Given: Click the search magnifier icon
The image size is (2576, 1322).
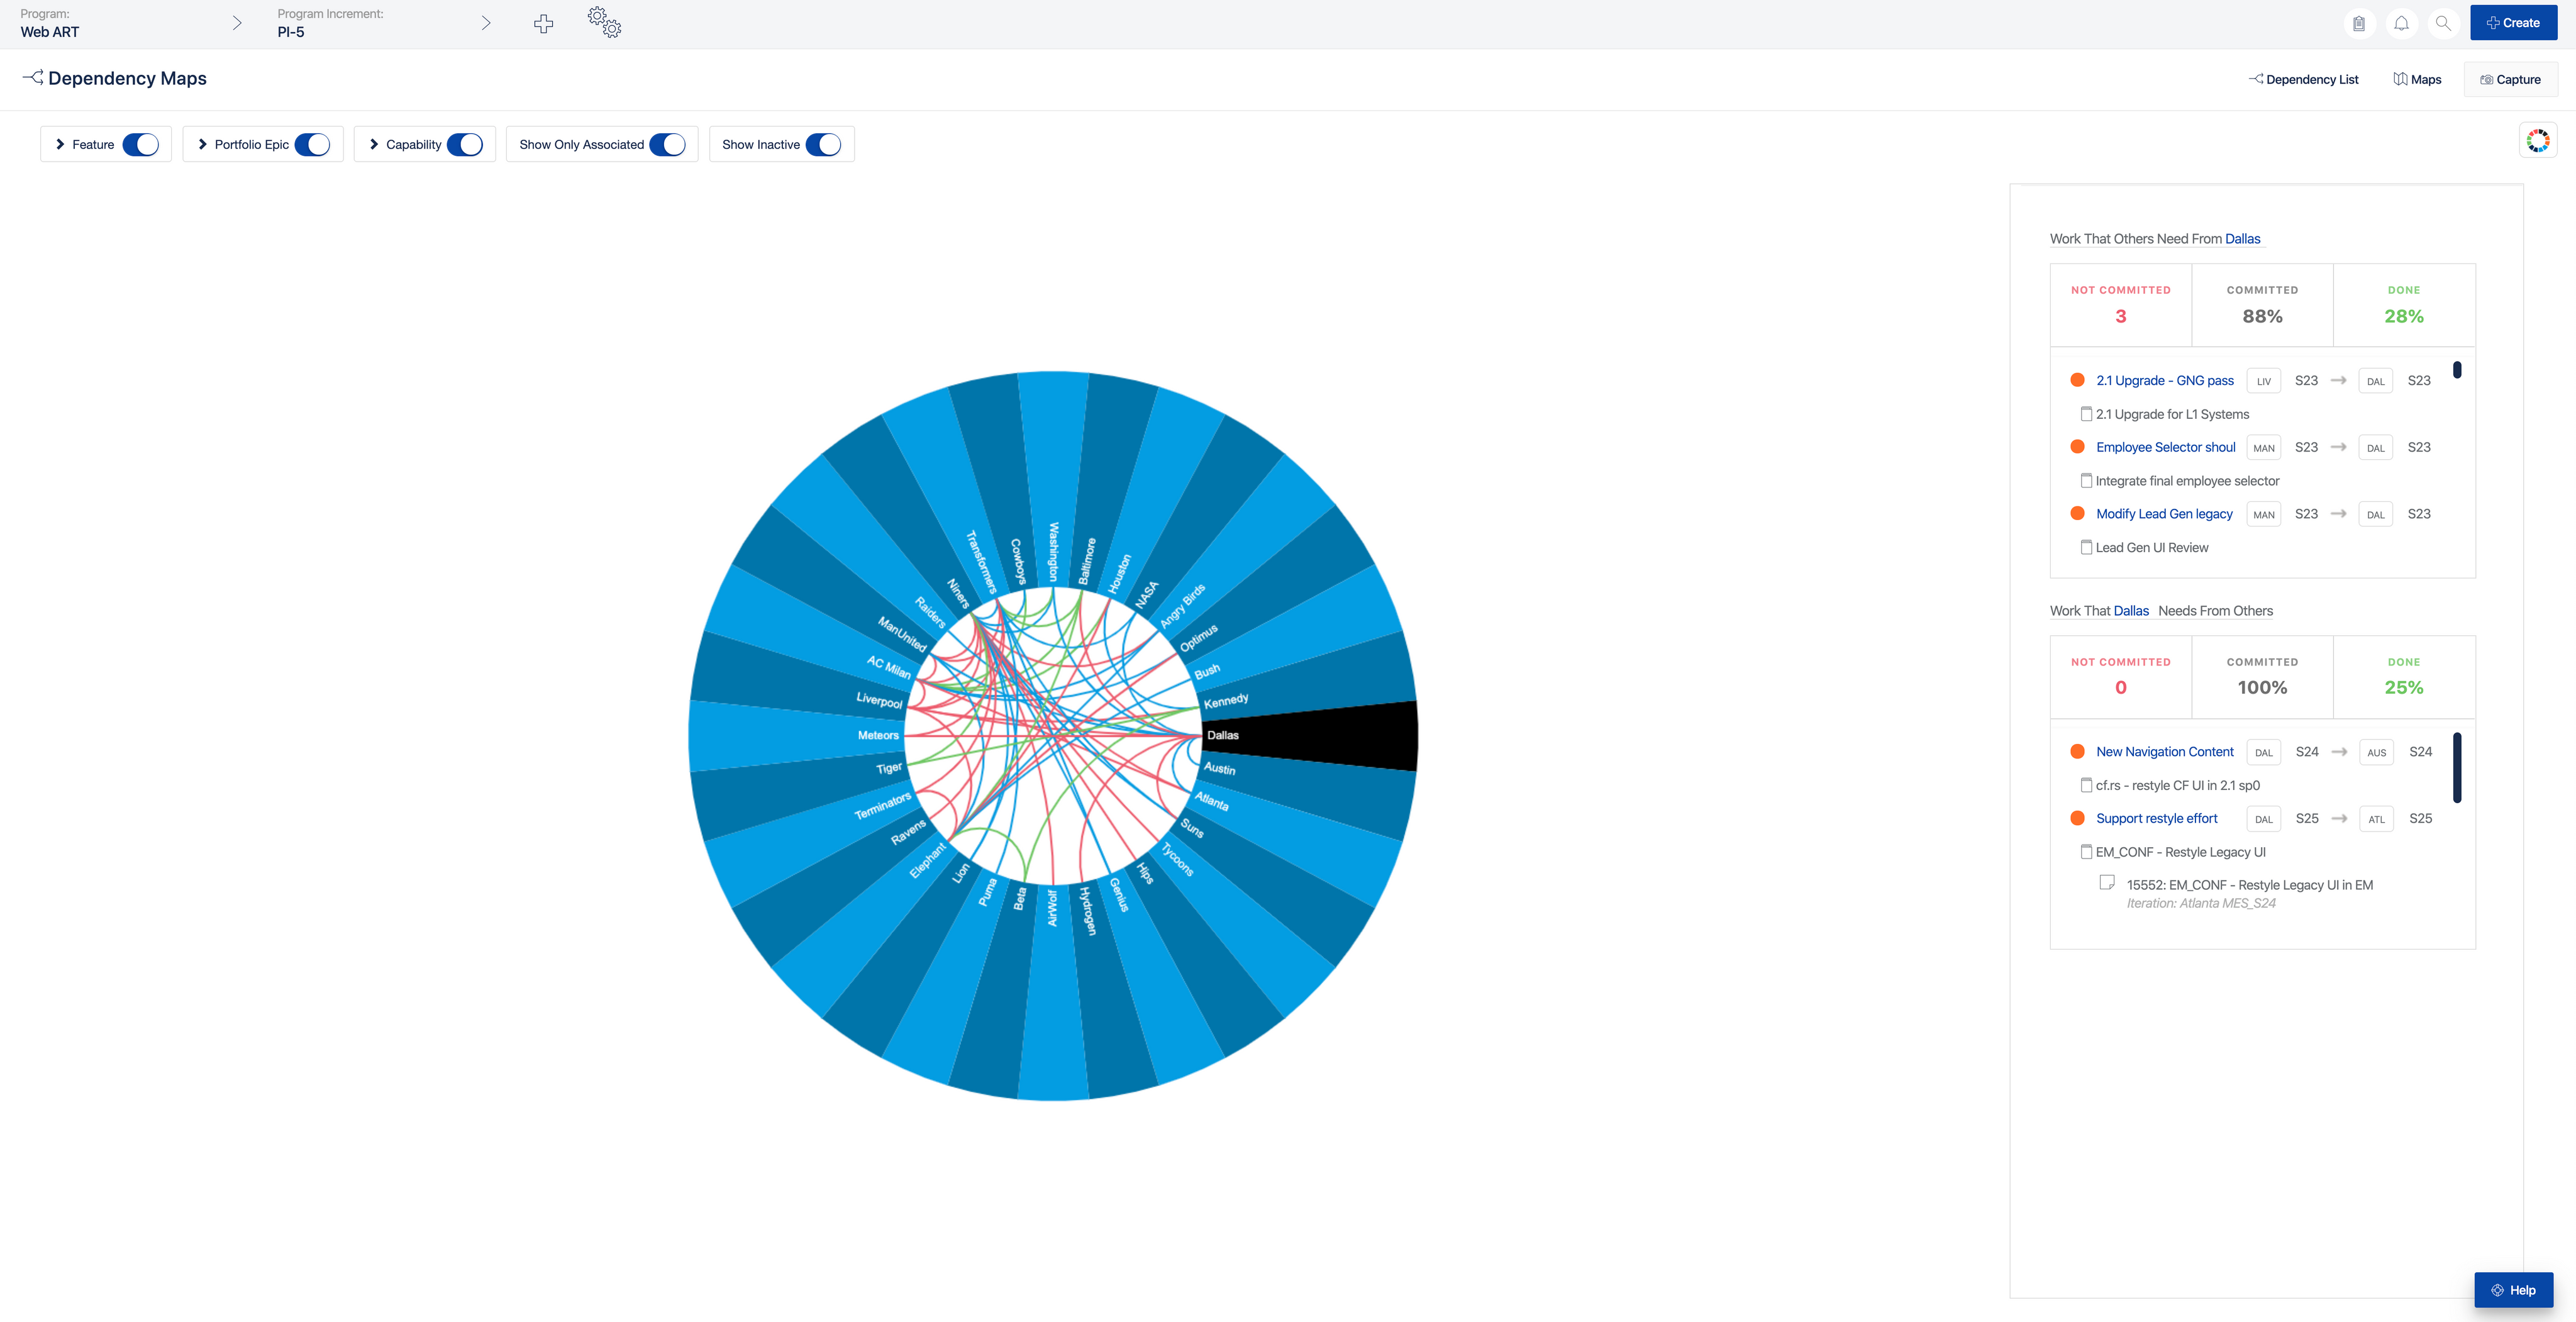Looking at the screenshot, I should (x=2443, y=23).
